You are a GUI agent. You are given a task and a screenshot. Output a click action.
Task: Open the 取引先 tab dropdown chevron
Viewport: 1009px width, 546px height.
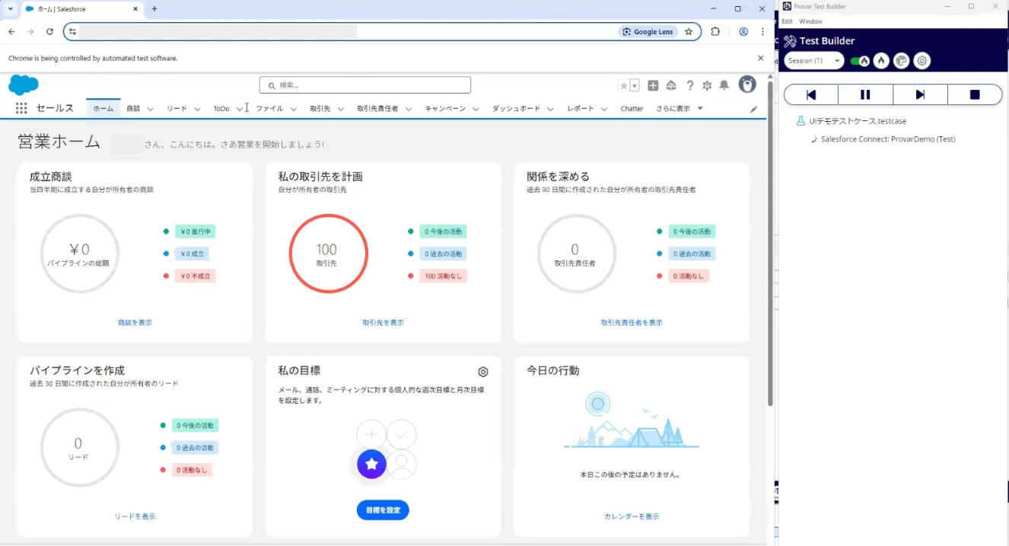(x=339, y=109)
